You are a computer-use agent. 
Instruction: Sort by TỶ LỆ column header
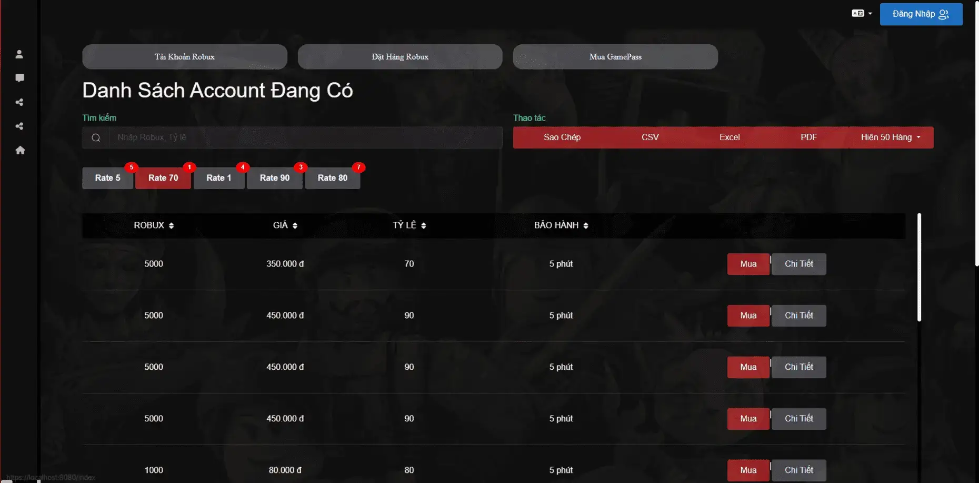[409, 225]
